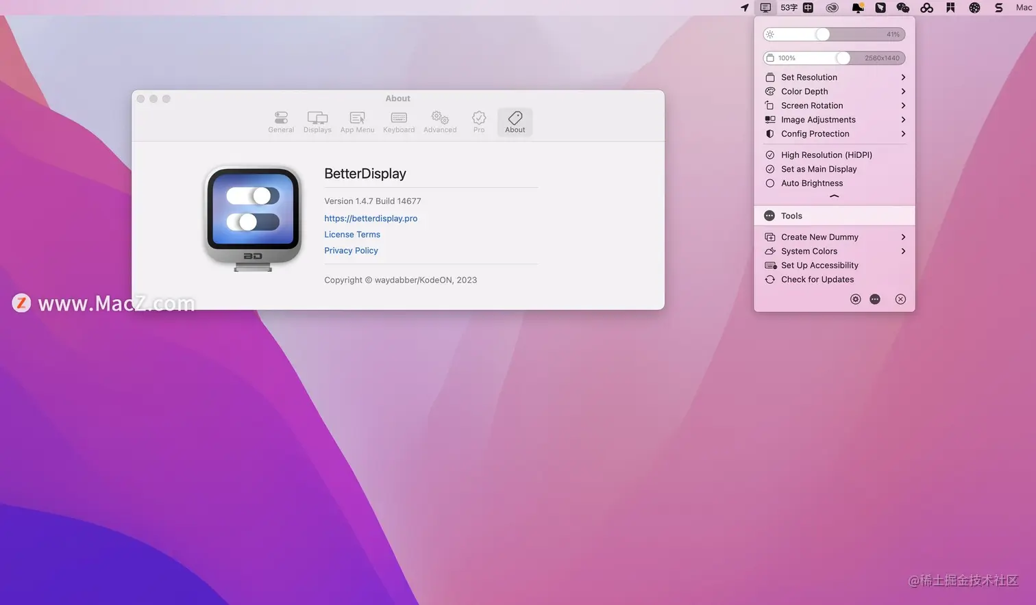Click the BetterDisplay title in About window
The height and width of the screenshot is (605, 1036).
[365, 174]
